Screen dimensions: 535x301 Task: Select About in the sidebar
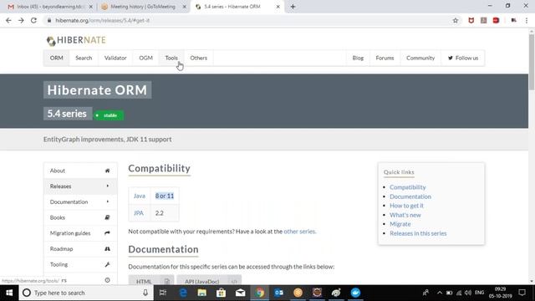[x=80, y=171]
